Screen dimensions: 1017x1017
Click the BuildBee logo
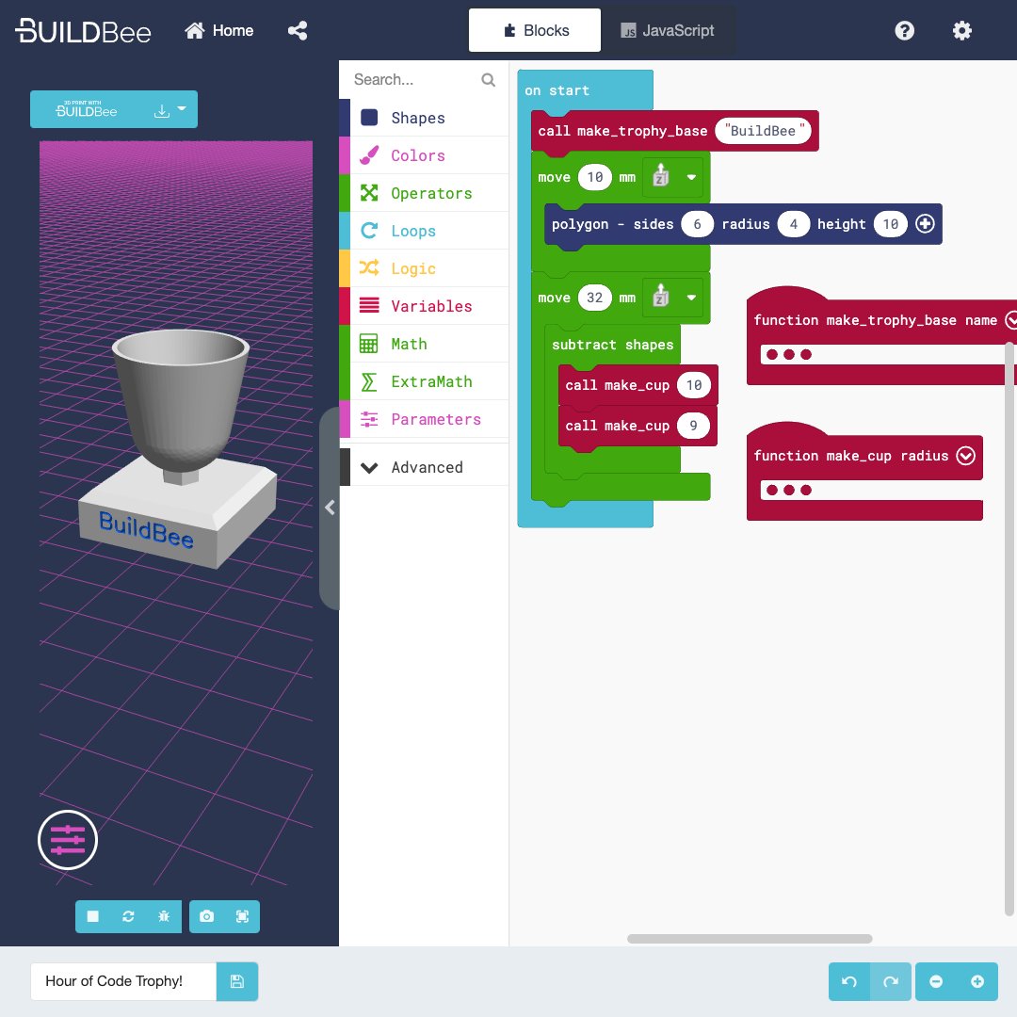(83, 30)
